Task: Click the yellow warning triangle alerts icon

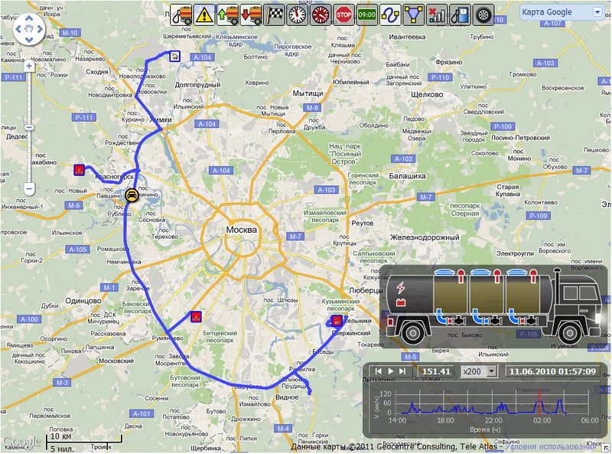Action: [x=204, y=15]
